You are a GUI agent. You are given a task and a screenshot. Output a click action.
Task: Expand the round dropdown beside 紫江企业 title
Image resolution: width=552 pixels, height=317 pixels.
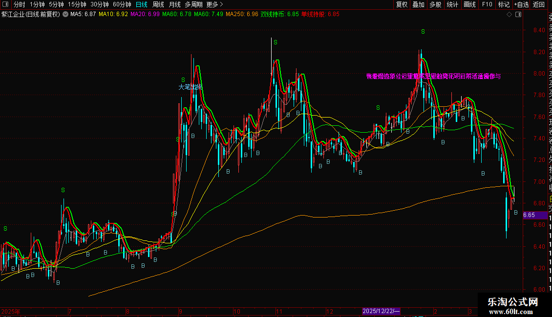point(65,15)
